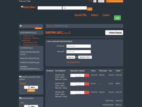
Task: Click the Continue Shopping button
Action: [114, 32]
